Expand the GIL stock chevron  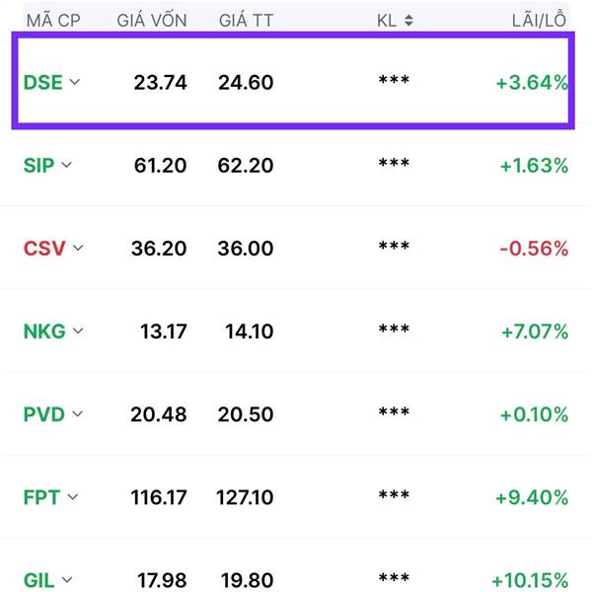click(67, 580)
